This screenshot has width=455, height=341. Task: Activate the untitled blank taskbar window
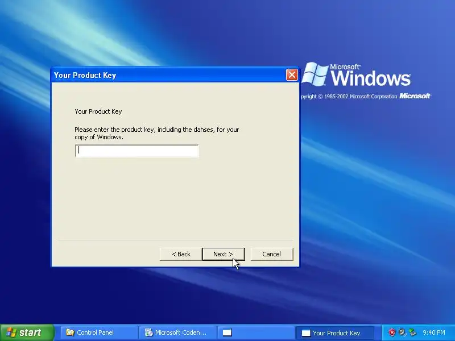[x=256, y=332]
